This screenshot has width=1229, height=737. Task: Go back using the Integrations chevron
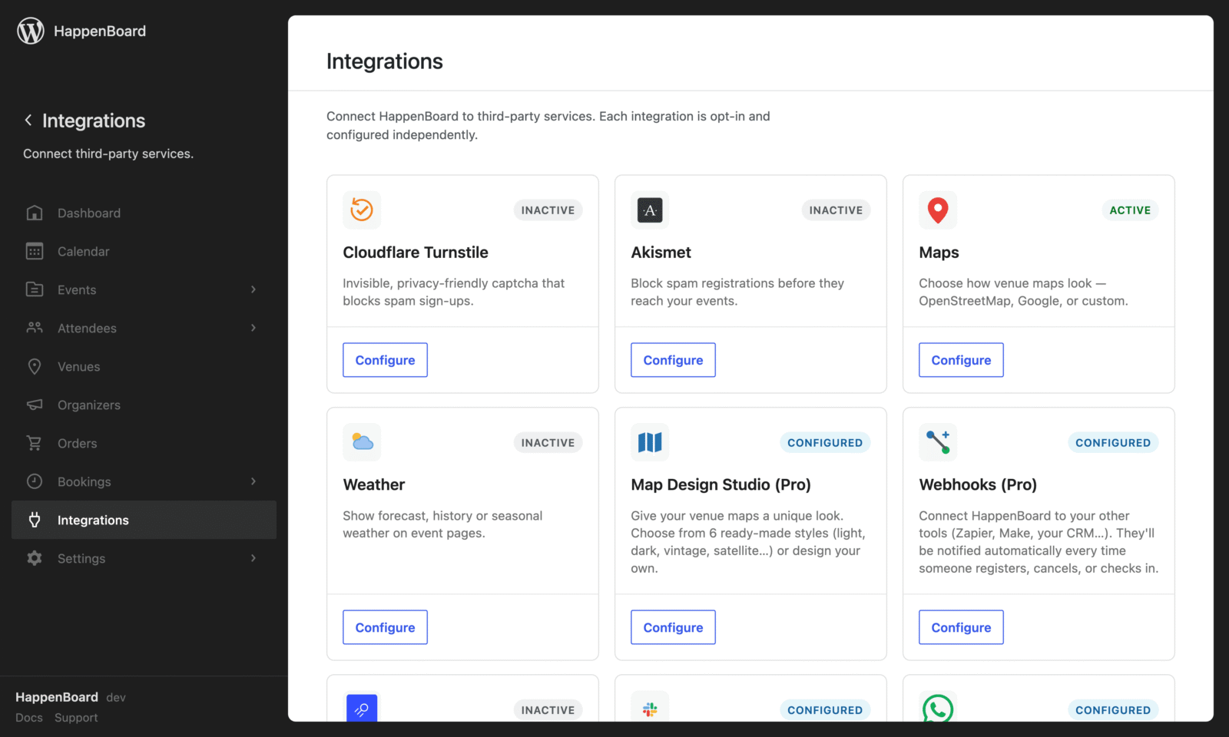28,121
